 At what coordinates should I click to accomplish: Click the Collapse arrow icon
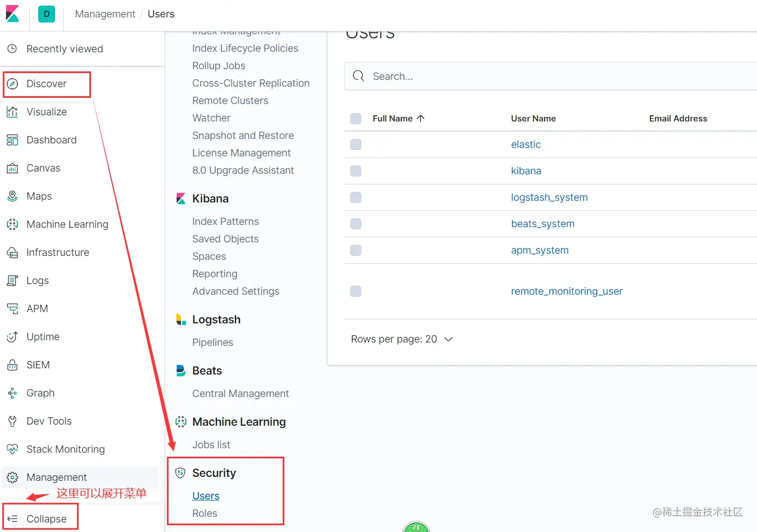[x=12, y=519]
